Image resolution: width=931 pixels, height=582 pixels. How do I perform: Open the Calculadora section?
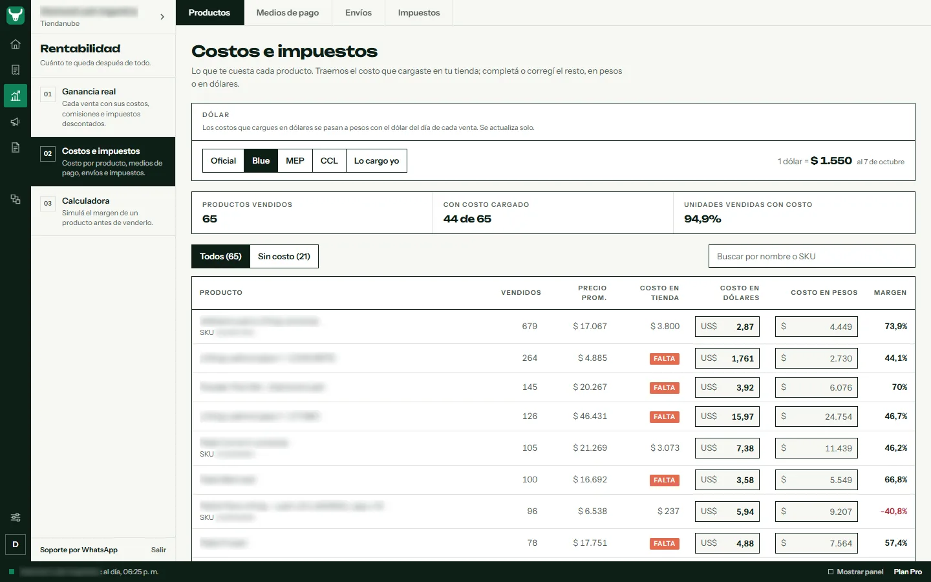103,211
